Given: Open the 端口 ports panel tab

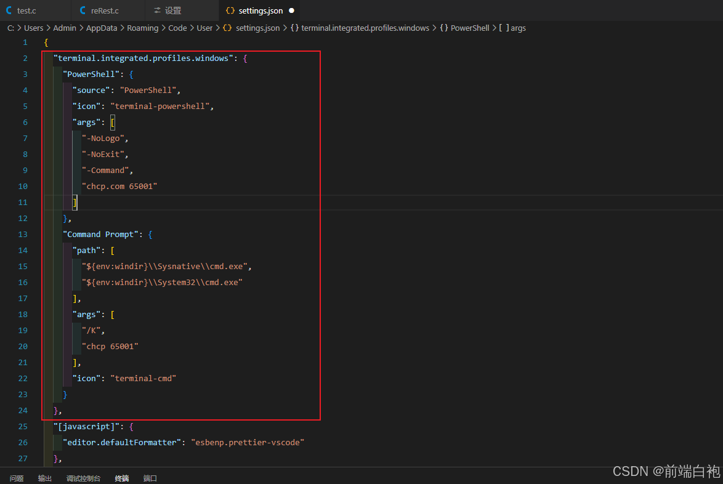Looking at the screenshot, I should [150, 478].
